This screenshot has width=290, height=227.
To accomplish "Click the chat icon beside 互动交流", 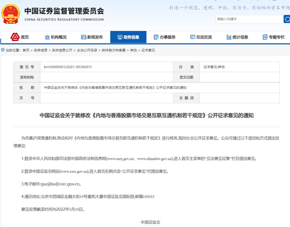I will (x=192, y=37).
